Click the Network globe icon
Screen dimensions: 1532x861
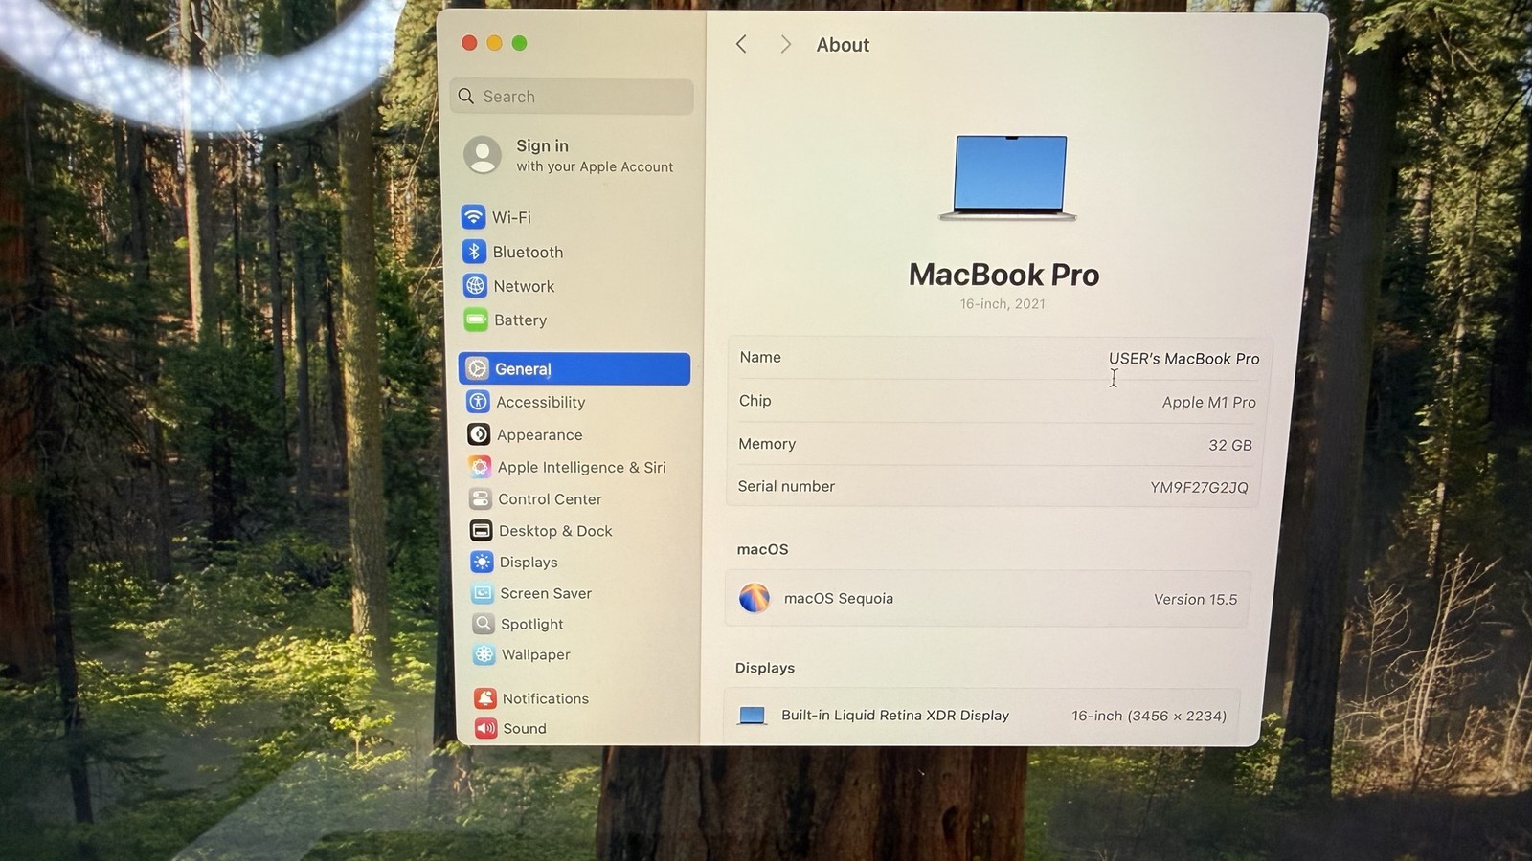(x=475, y=286)
